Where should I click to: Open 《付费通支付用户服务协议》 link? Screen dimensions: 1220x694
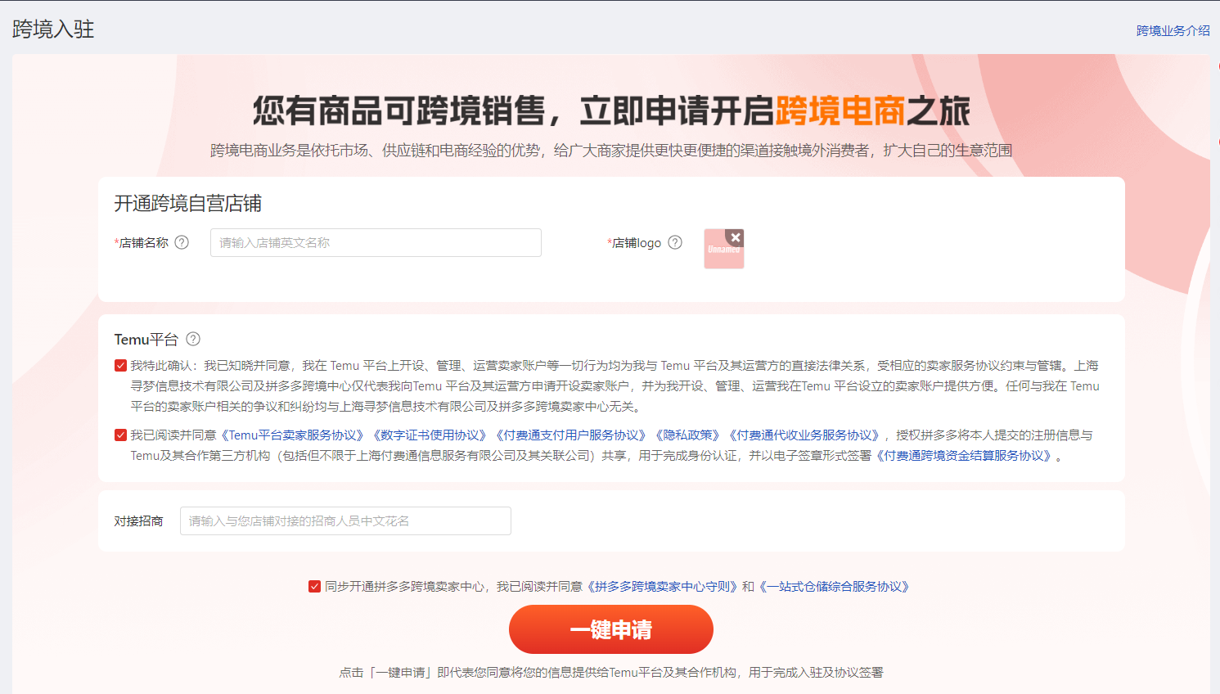(x=570, y=435)
